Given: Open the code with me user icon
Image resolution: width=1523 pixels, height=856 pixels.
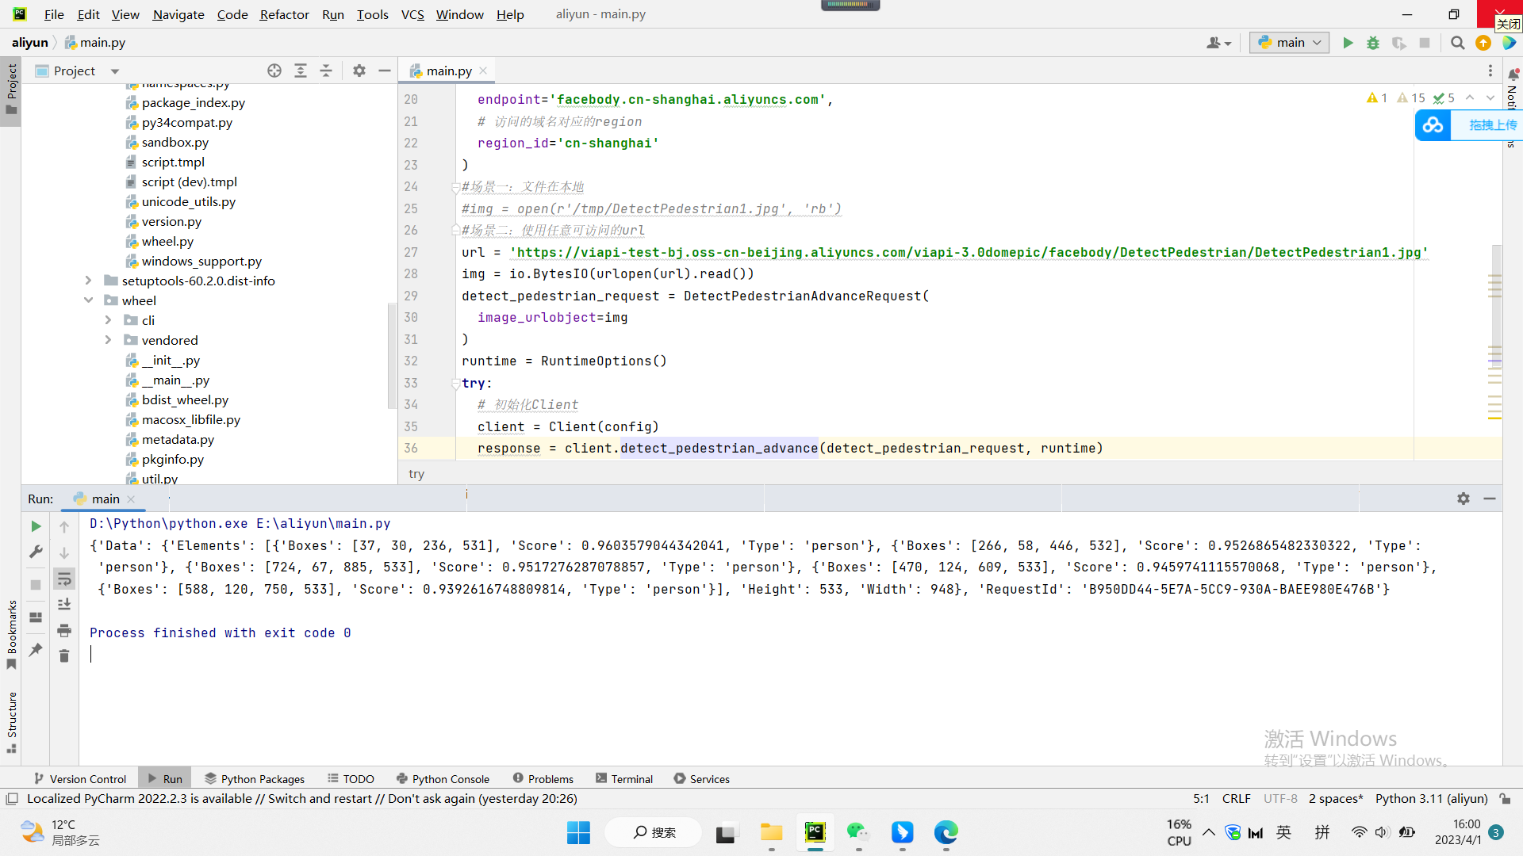Looking at the screenshot, I should pos(1218,43).
